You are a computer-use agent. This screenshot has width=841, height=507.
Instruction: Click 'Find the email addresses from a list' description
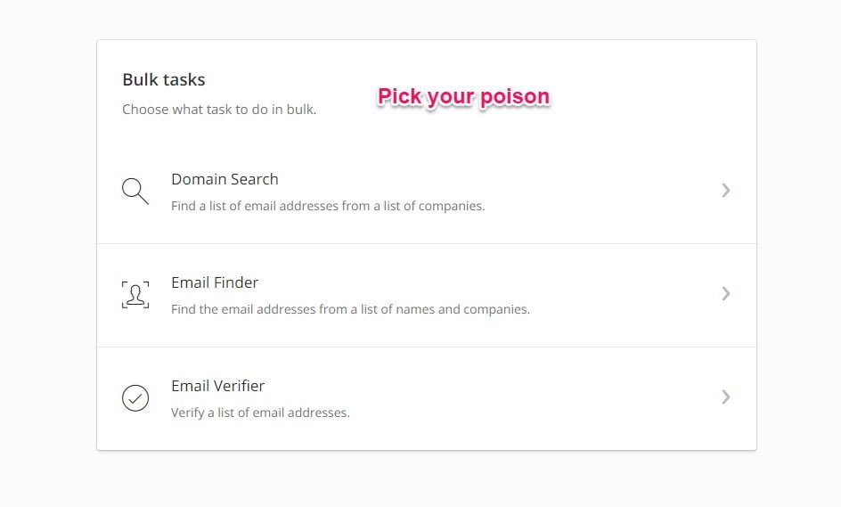[x=350, y=309]
